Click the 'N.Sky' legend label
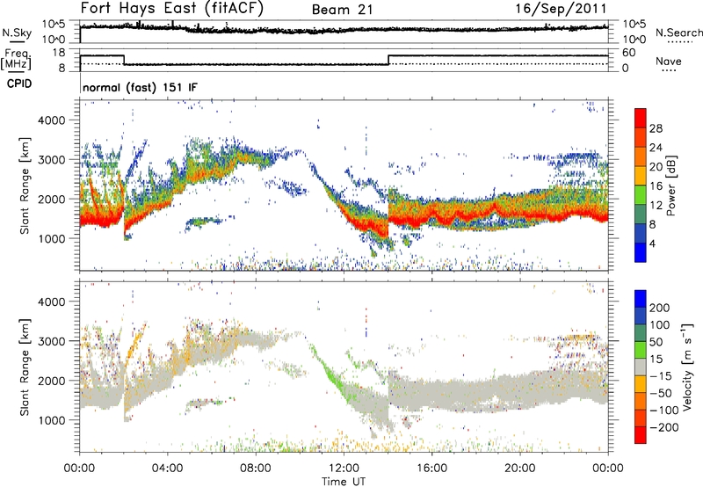Screen dimensions: 703x487 [17, 33]
